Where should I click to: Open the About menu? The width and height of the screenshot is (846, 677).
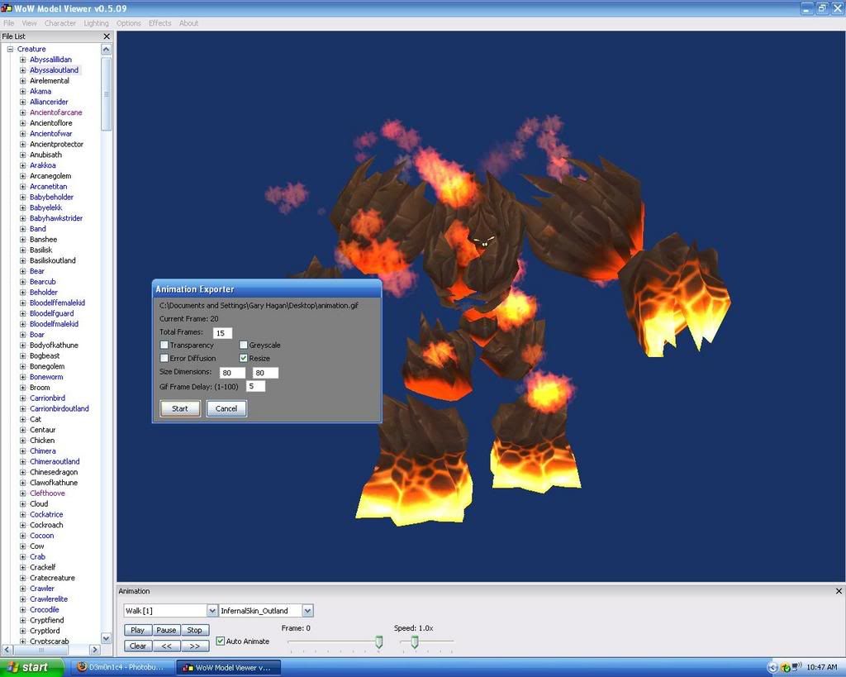[188, 23]
